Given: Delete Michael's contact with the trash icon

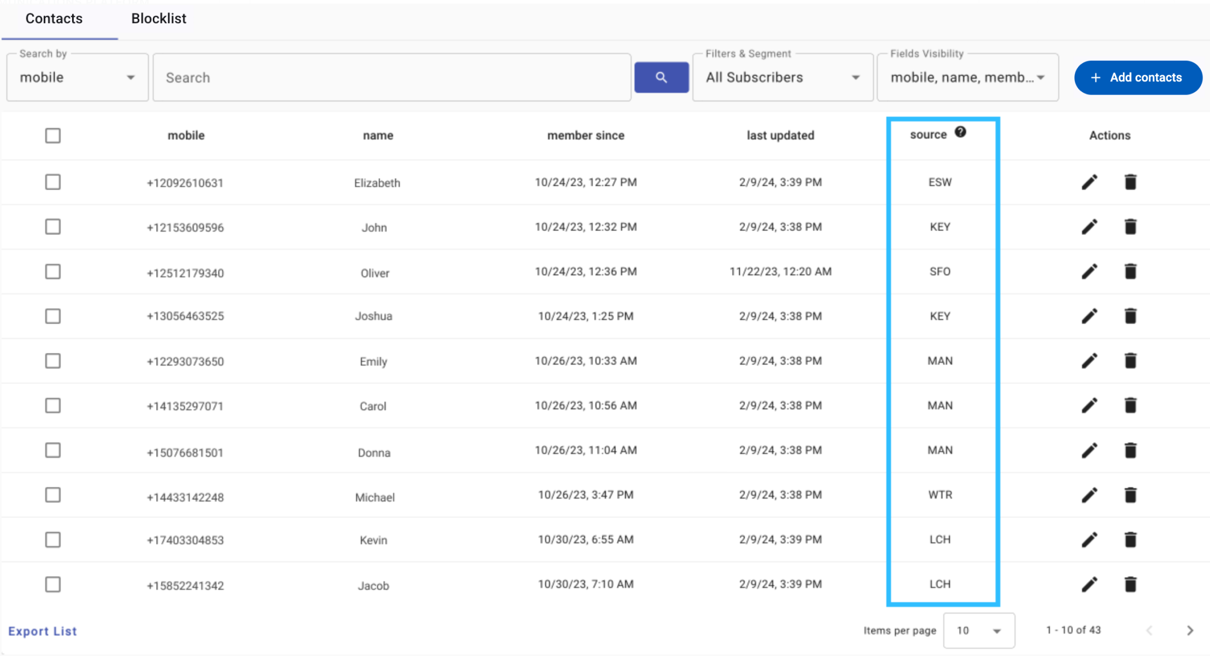Looking at the screenshot, I should click(x=1130, y=495).
